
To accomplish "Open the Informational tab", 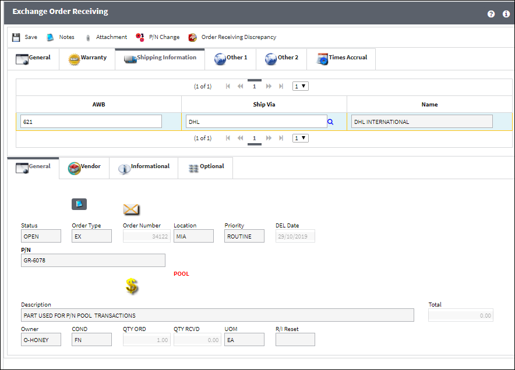I will pyautogui.click(x=143, y=168).
